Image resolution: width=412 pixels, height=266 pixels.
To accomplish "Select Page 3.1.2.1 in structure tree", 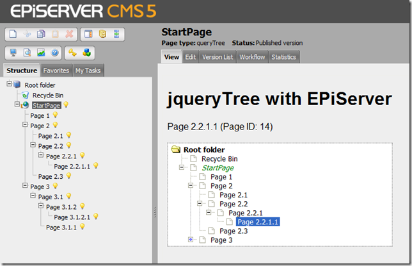I will pos(71,217).
